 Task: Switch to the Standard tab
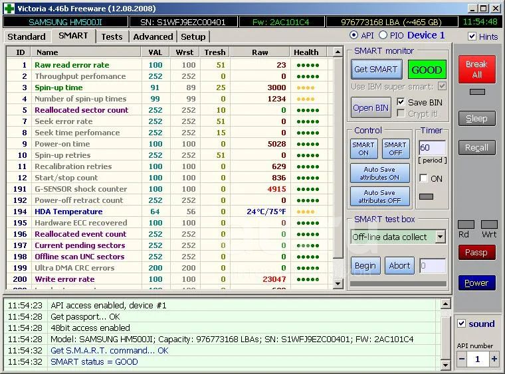(x=27, y=36)
